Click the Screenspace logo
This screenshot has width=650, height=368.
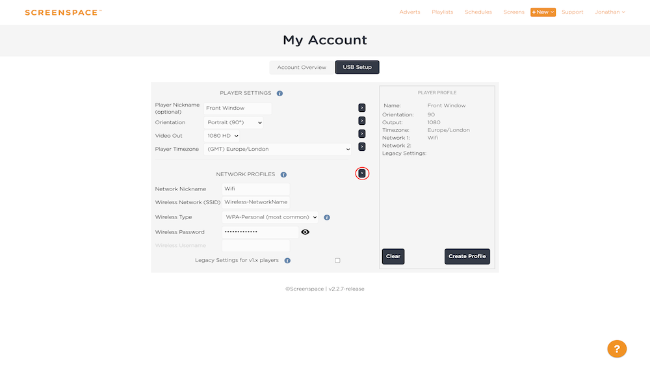pyautogui.click(x=62, y=12)
